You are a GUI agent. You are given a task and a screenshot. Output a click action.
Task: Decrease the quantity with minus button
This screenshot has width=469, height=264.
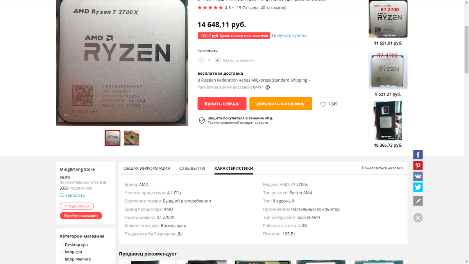coord(201,60)
